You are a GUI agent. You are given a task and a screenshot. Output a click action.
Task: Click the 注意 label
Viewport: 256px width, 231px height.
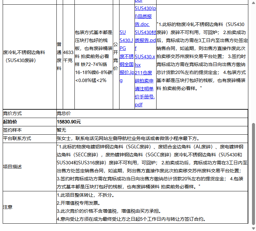pos(8,207)
